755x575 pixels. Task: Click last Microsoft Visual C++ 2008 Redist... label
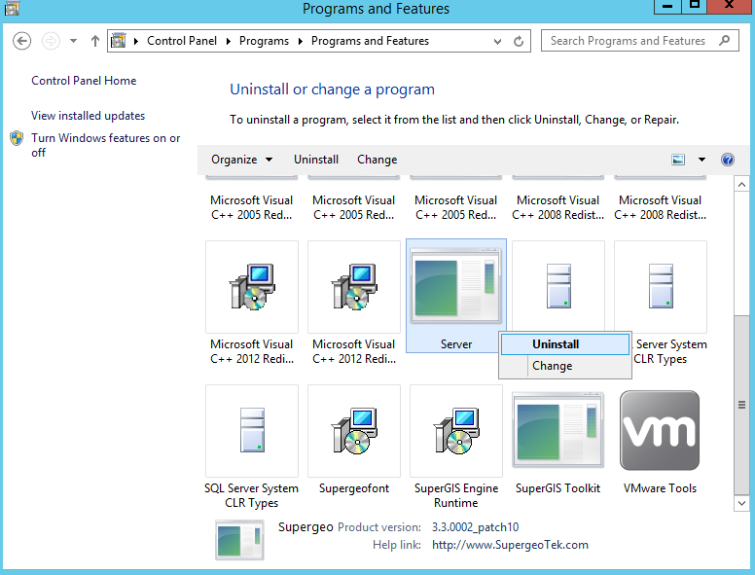(661, 207)
